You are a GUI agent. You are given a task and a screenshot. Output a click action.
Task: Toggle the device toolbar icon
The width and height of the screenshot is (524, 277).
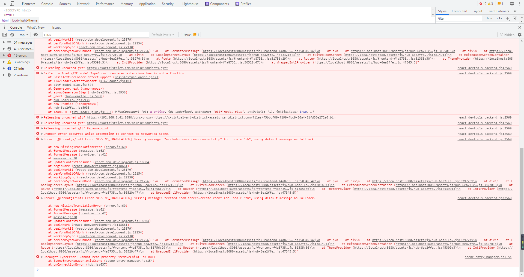[x=12, y=4]
